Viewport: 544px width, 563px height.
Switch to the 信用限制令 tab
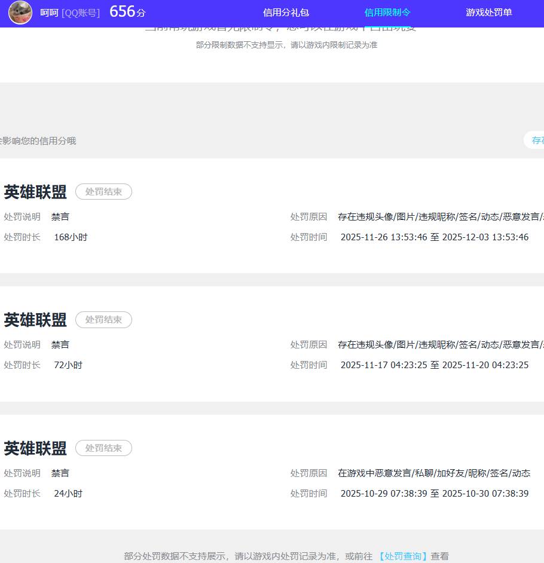coord(387,13)
